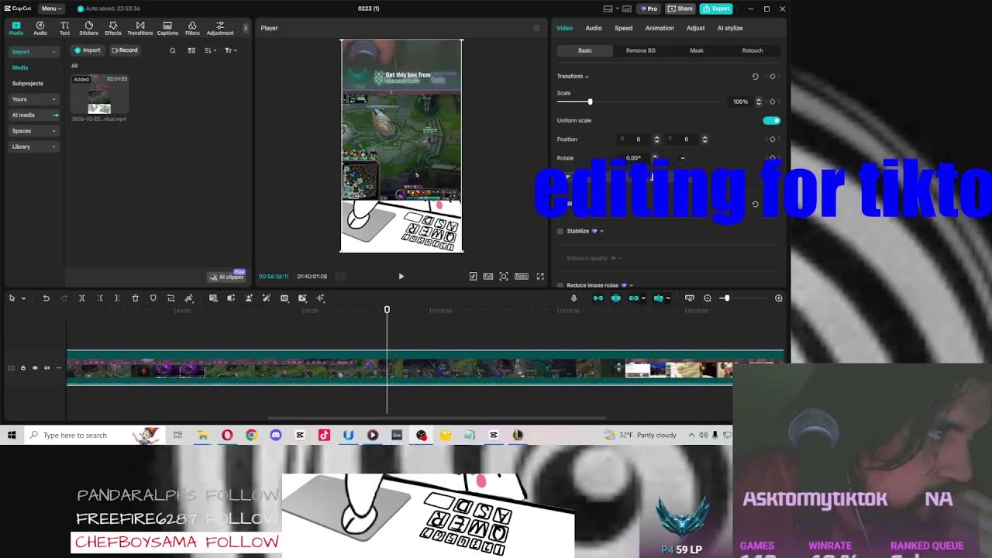The image size is (992, 558).
Task: Open the Audio panel in the media toolbar
Action: (x=40, y=28)
